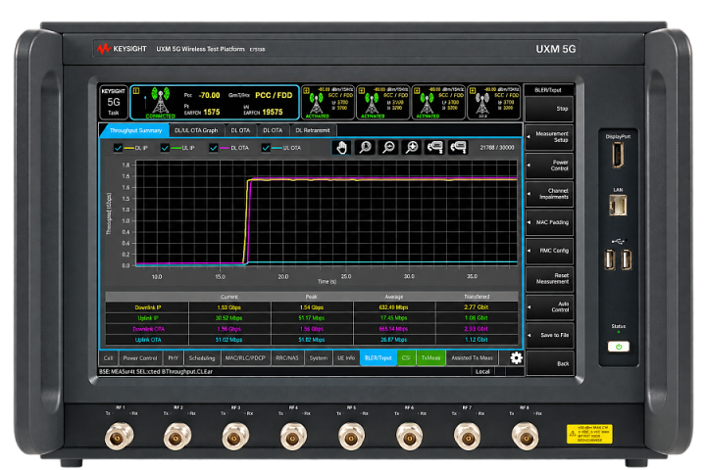706x470 pixels.
Task: Expand the Measurement Setup softkey menu
Action: tap(549, 137)
